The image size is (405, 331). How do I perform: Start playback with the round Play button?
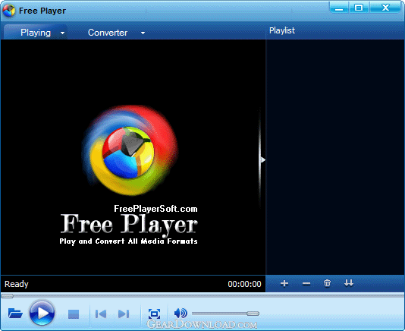click(x=42, y=313)
